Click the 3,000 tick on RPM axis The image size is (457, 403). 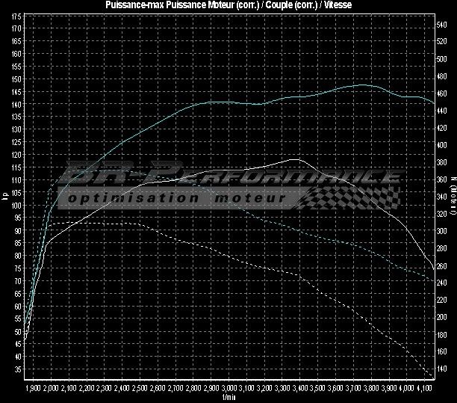tap(229, 390)
